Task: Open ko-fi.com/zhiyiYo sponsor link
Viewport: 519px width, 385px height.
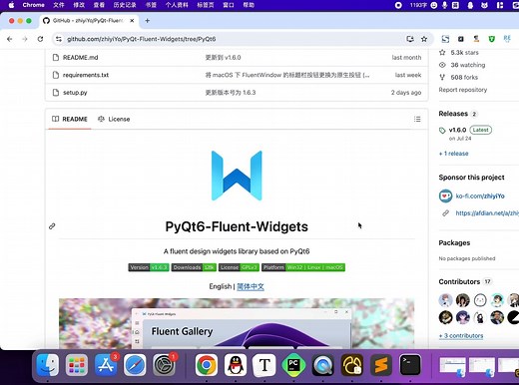Action: tap(480, 196)
